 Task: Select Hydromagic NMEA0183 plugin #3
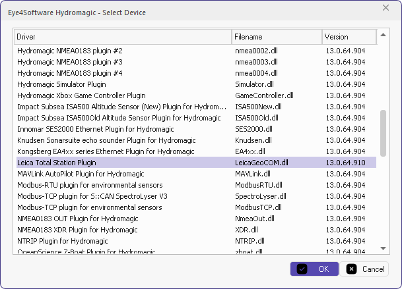(x=197, y=62)
